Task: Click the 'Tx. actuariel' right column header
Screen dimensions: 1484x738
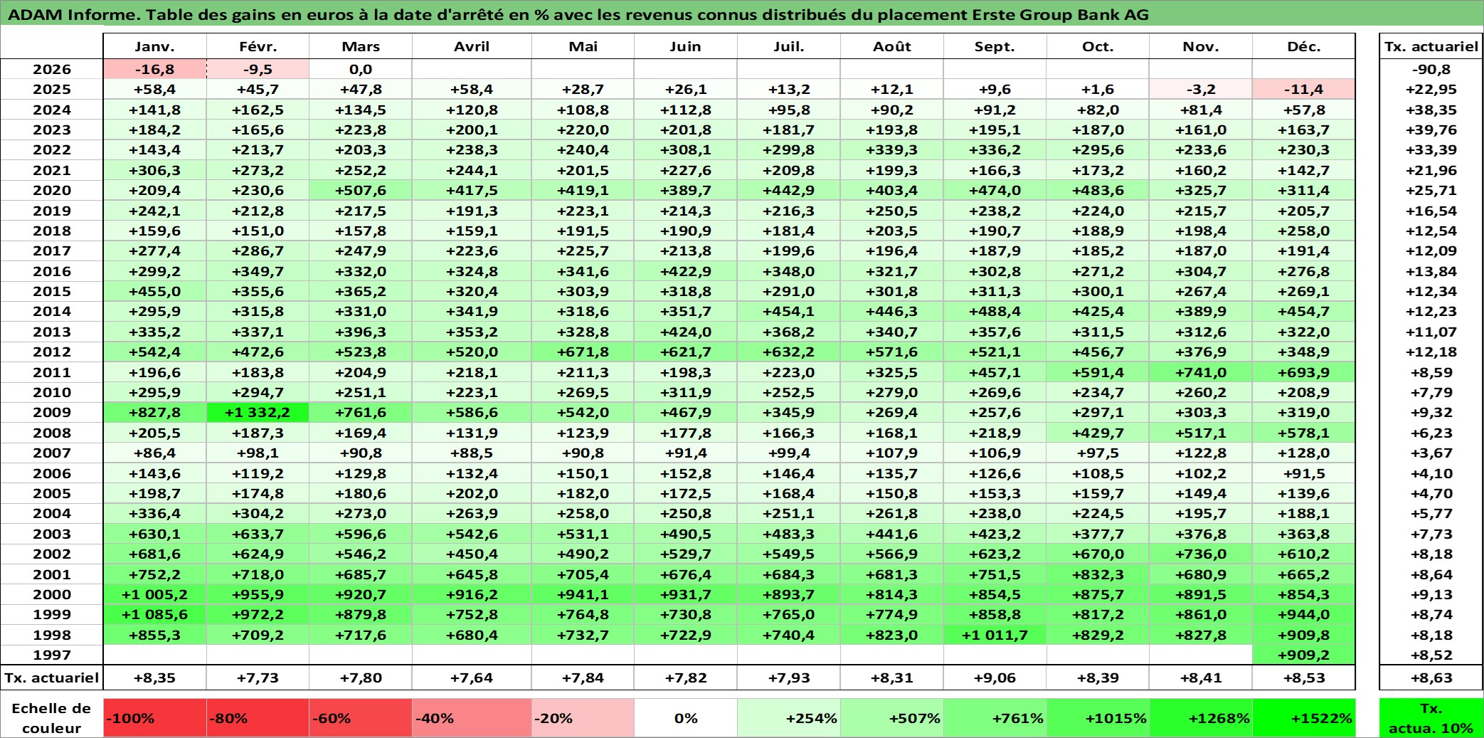Action: point(1431,46)
